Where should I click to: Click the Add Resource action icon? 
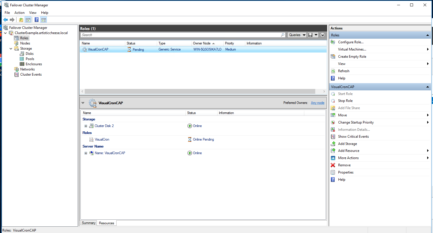pos(333,151)
